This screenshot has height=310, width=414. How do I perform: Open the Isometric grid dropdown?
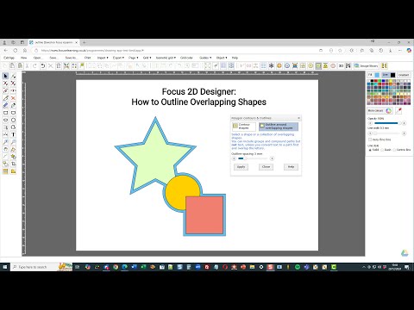click(166, 58)
